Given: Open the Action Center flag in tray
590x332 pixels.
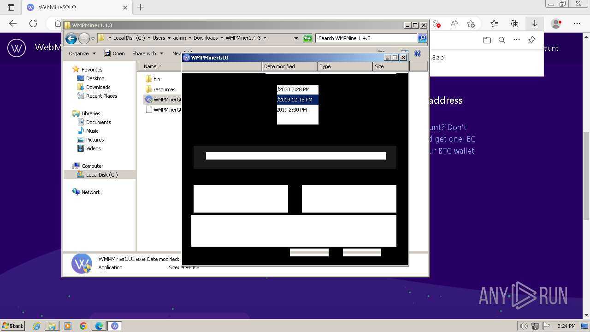Looking at the screenshot, I should pyautogui.click(x=546, y=326).
